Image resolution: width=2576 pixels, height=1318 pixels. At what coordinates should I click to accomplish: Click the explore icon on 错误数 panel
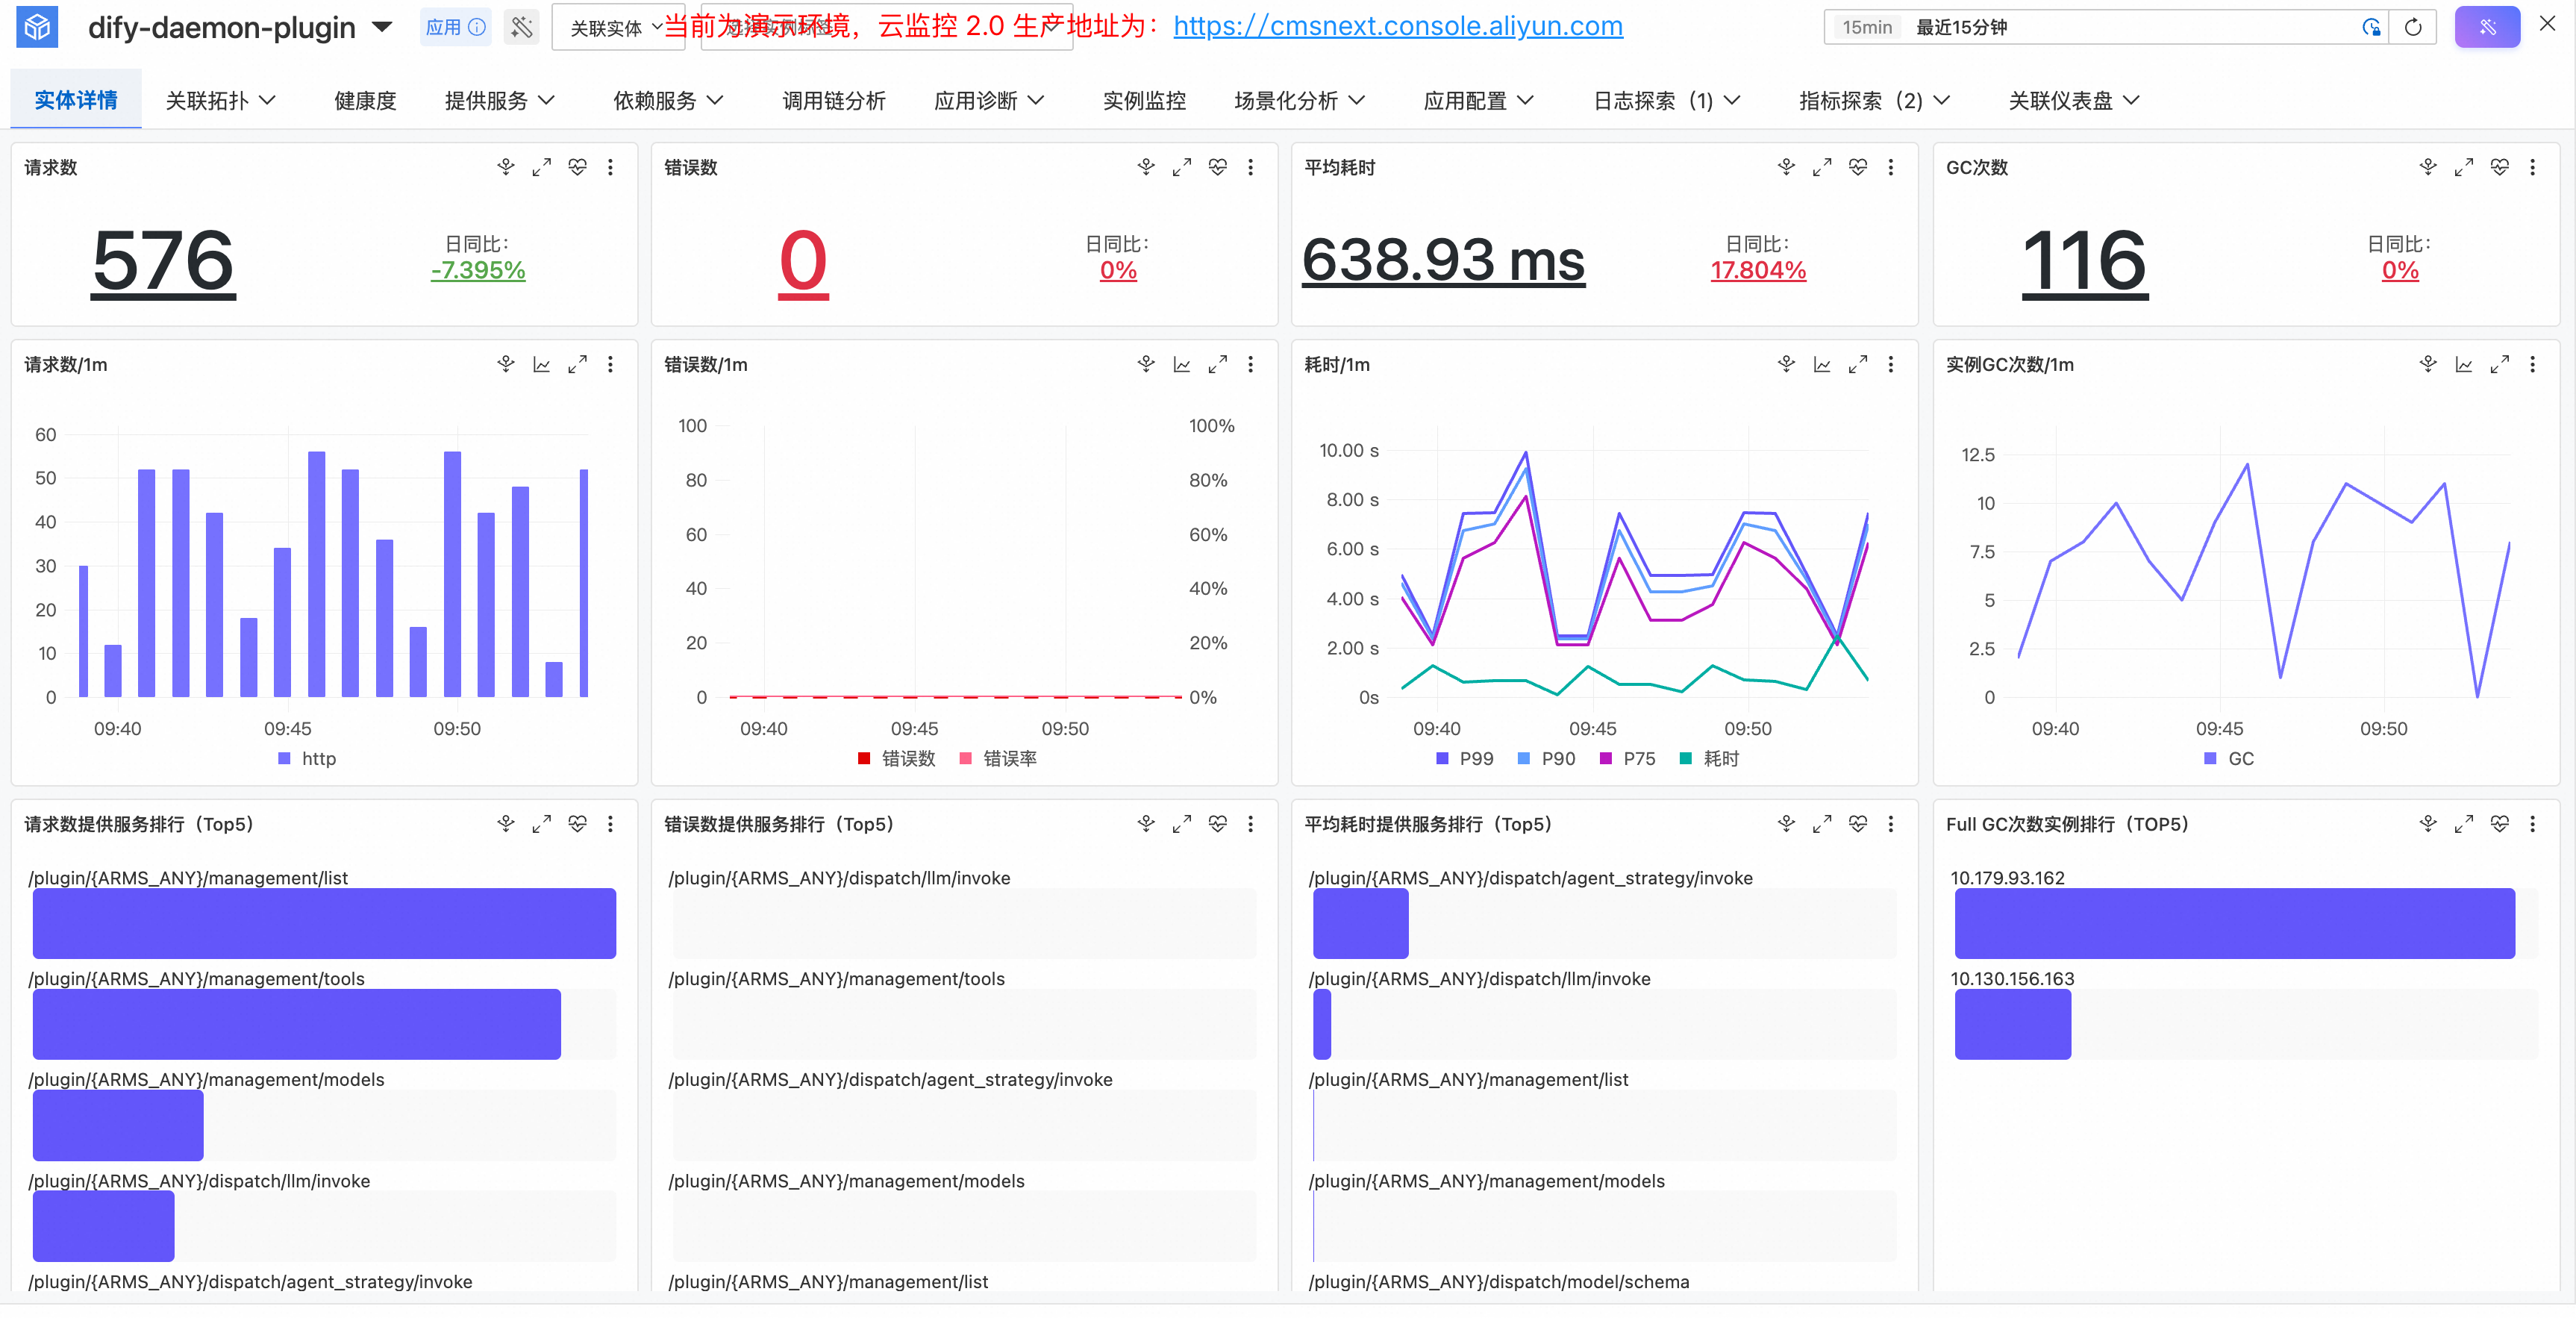pos(1146,167)
